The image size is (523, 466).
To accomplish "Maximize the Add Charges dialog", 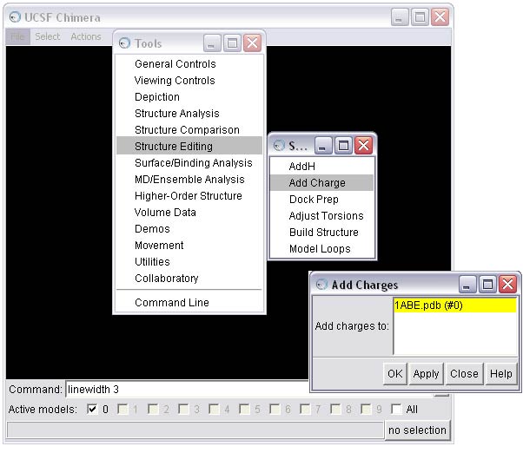I will [488, 285].
